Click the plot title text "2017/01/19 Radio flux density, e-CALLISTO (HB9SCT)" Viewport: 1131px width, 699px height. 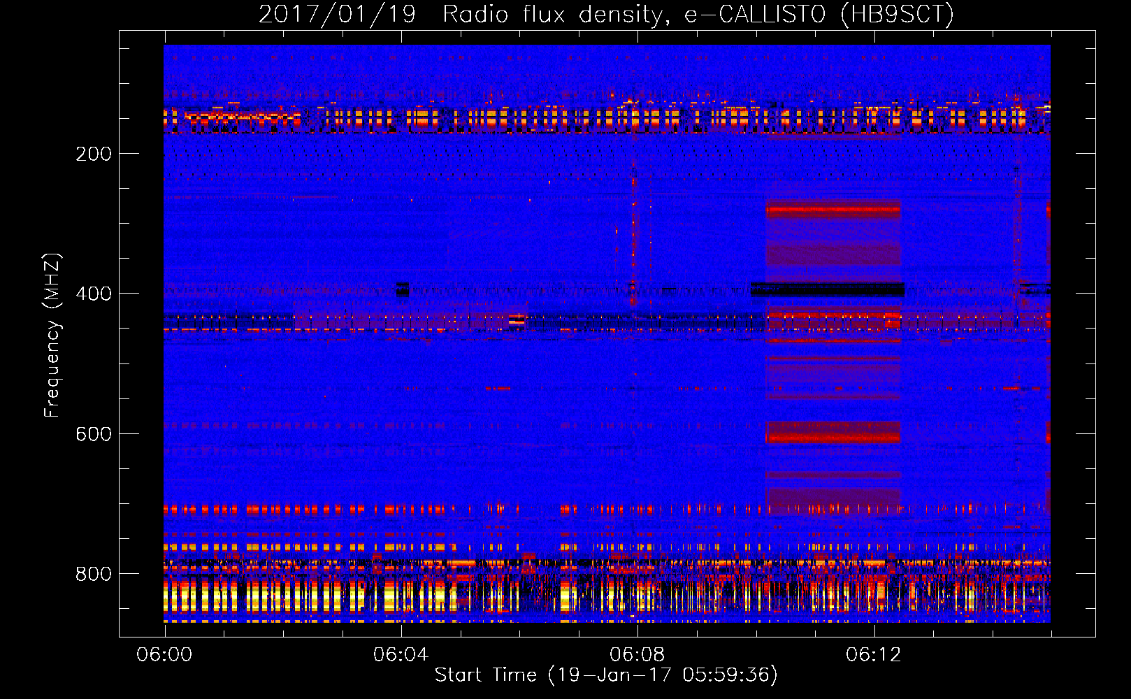click(606, 14)
